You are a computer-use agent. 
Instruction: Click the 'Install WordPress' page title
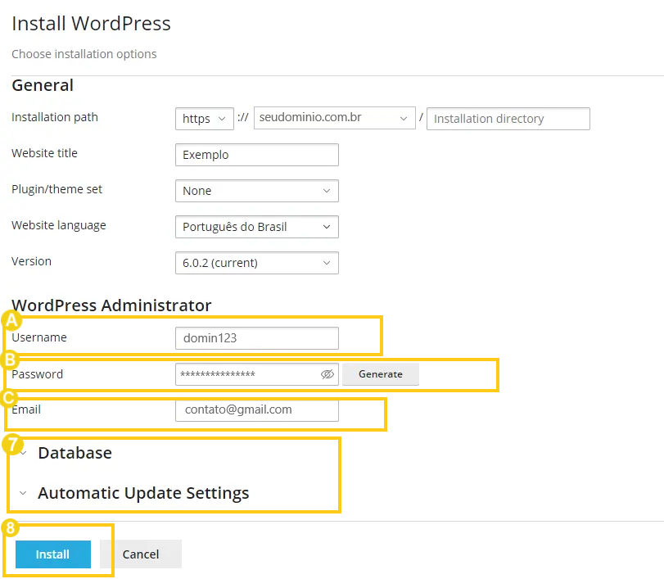(x=91, y=23)
